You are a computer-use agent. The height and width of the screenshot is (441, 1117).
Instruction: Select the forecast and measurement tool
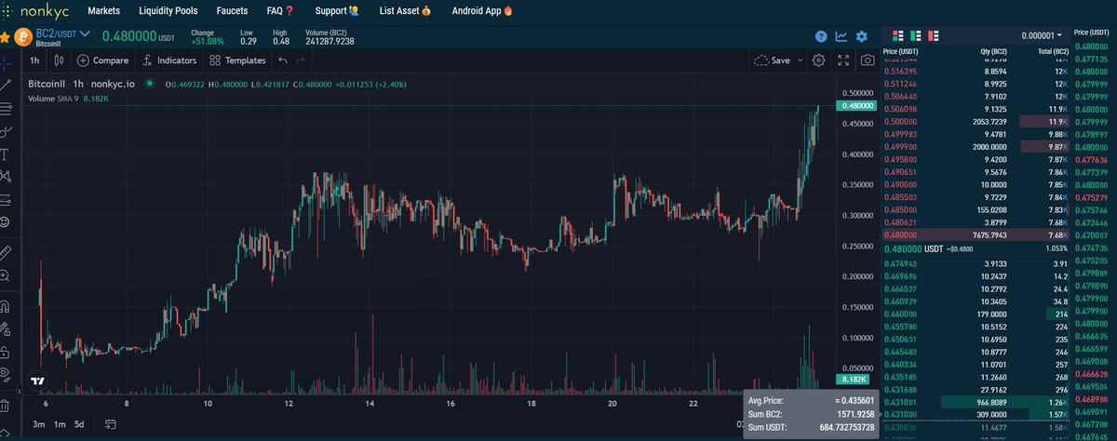(x=6, y=199)
